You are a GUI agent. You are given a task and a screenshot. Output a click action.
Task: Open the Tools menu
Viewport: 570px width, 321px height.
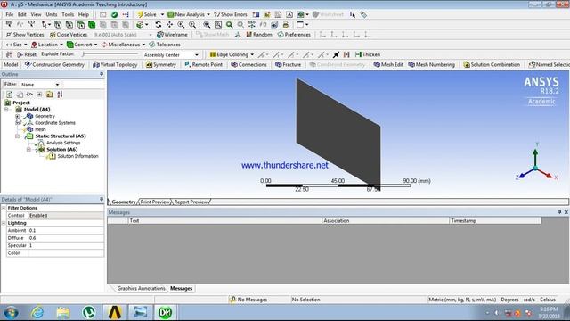68,14
